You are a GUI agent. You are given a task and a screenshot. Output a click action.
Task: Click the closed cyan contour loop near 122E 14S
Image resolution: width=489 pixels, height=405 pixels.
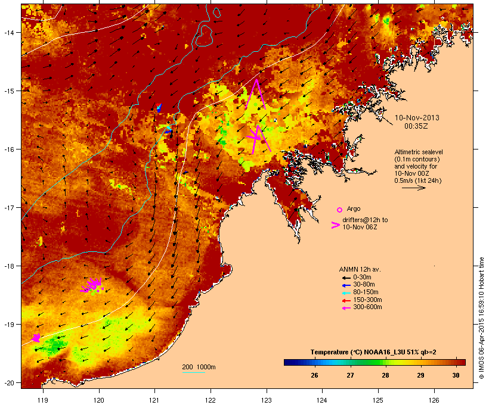(x=205, y=36)
